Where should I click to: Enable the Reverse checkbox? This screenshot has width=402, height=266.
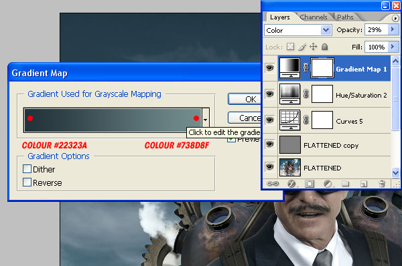[x=27, y=182]
